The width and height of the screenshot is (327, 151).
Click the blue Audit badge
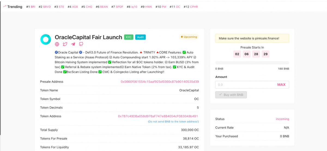point(140,37)
